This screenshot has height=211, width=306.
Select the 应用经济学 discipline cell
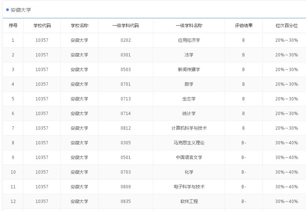(188, 40)
